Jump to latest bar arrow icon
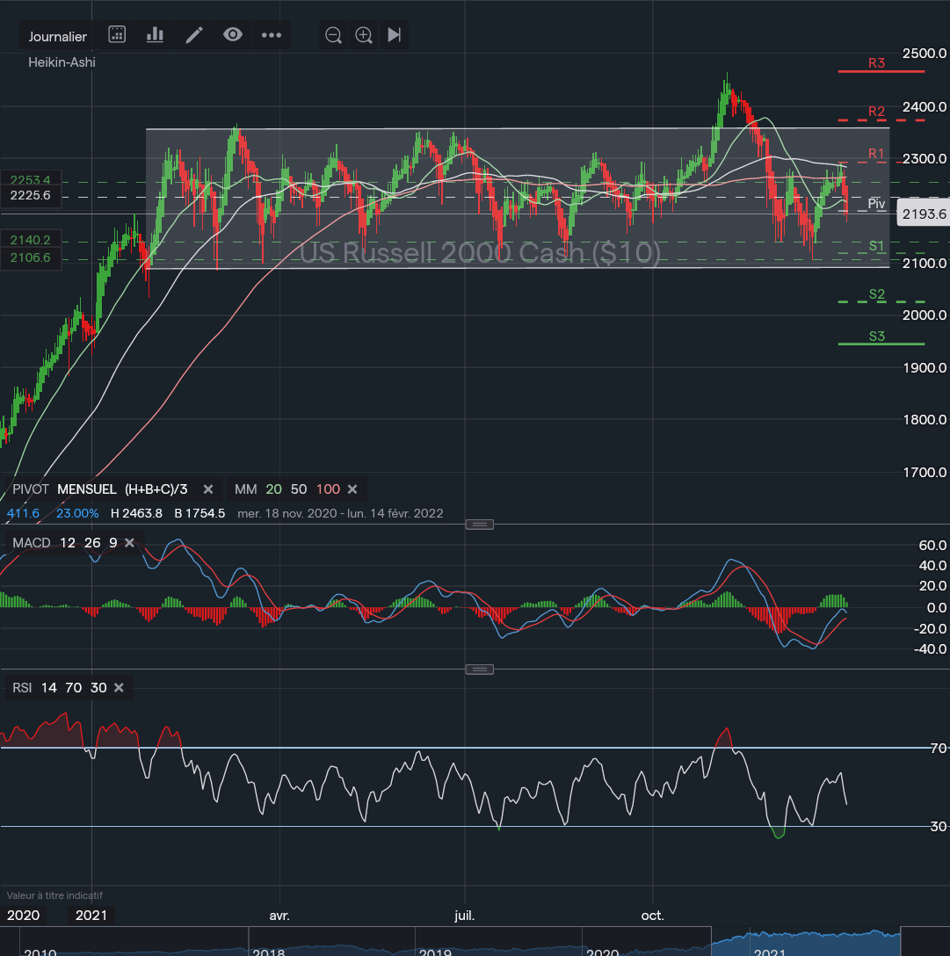The image size is (950, 956). (394, 35)
